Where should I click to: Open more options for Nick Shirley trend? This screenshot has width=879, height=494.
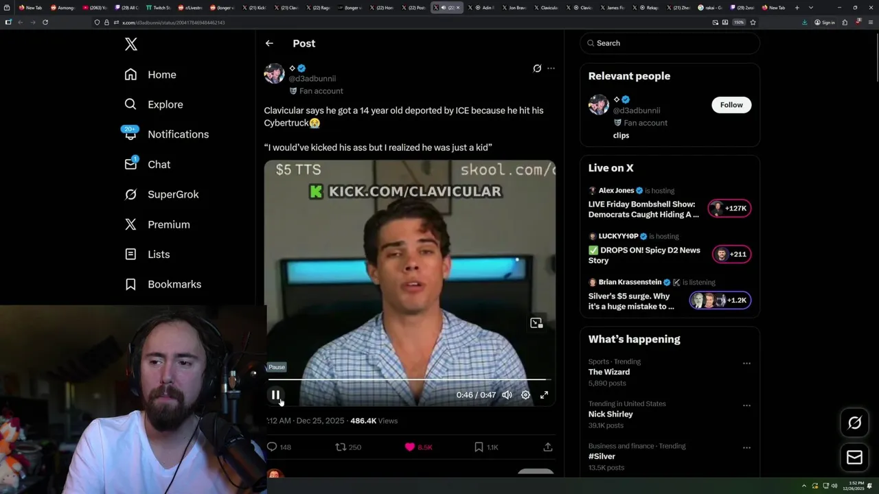pyautogui.click(x=746, y=405)
